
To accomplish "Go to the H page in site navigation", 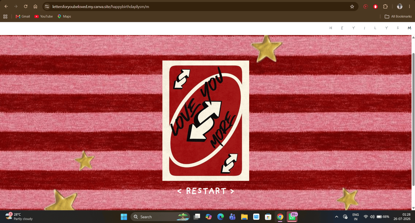I will [x=331, y=28].
